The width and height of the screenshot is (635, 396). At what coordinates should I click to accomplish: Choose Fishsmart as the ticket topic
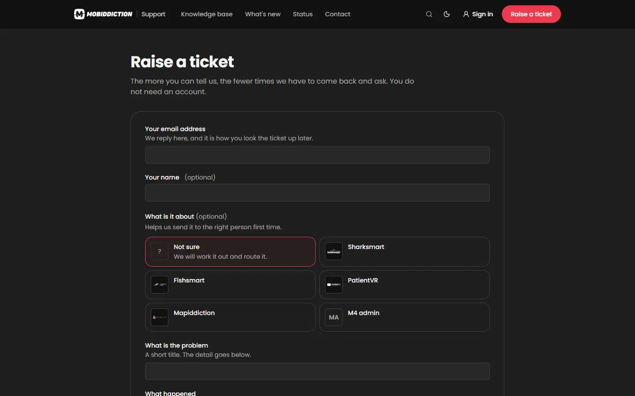(230, 285)
